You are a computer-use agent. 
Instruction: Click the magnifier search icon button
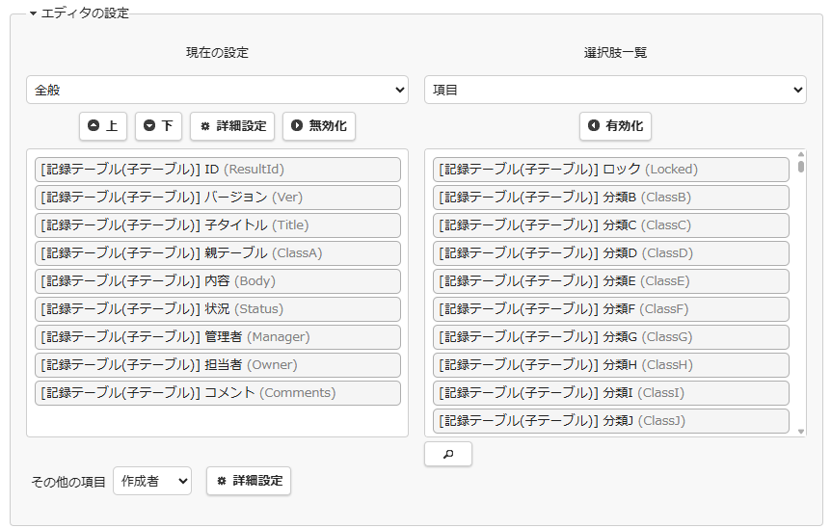[x=448, y=454]
